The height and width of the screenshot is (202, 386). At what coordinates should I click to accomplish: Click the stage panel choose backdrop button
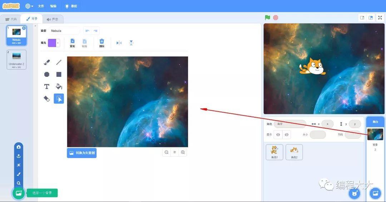tap(375, 193)
